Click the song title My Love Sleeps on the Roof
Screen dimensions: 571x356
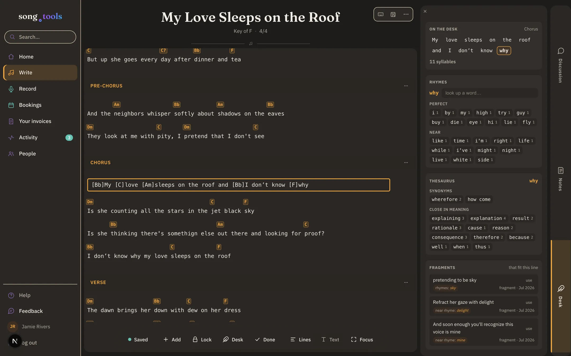pyautogui.click(x=251, y=17)
